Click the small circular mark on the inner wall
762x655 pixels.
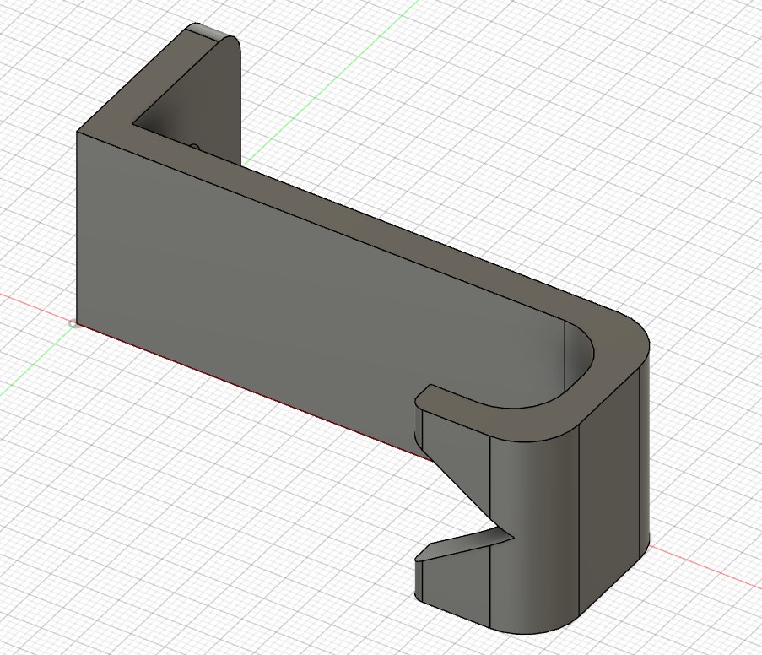[x=196, y=145]
